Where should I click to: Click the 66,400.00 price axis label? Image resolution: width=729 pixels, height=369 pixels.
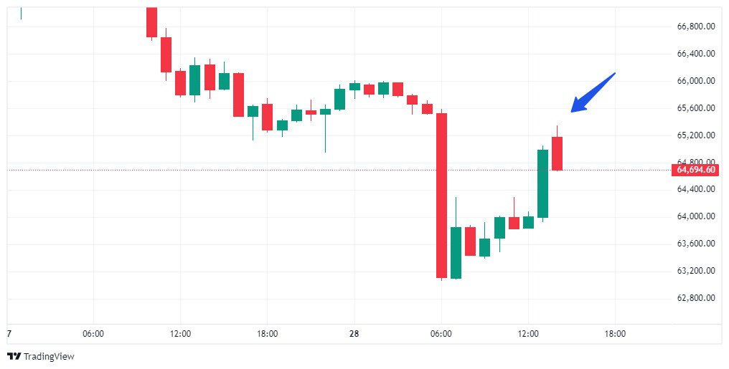[695, 54]
